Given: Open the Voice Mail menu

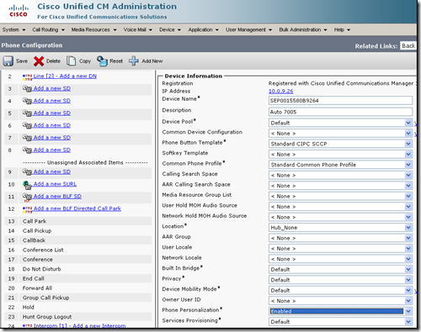Looking at the screenshot, I should click(138, 29).
